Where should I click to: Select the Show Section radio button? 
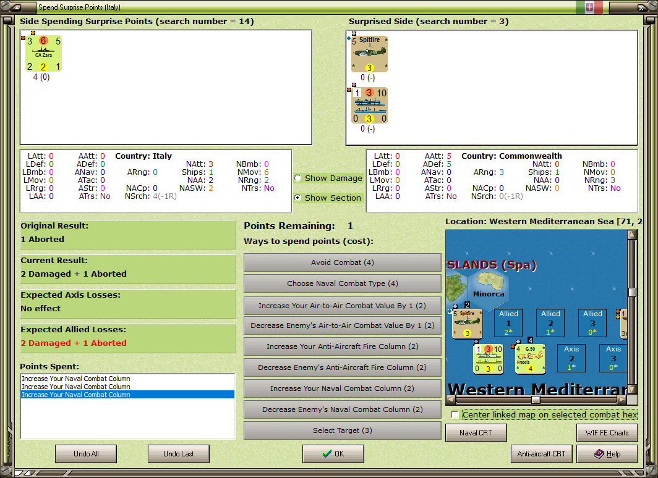[x=297, y=198]
